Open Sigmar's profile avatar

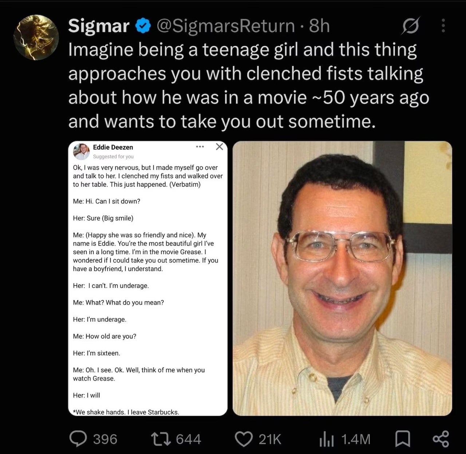point(36,37)
